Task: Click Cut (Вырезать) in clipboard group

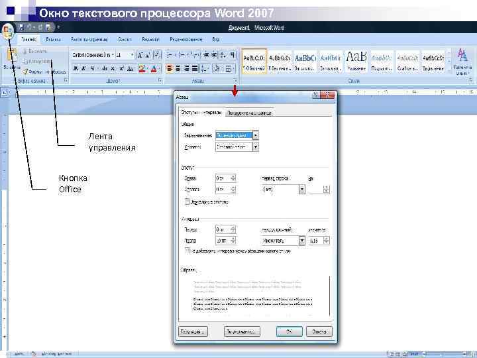Action: coord(35,51)
